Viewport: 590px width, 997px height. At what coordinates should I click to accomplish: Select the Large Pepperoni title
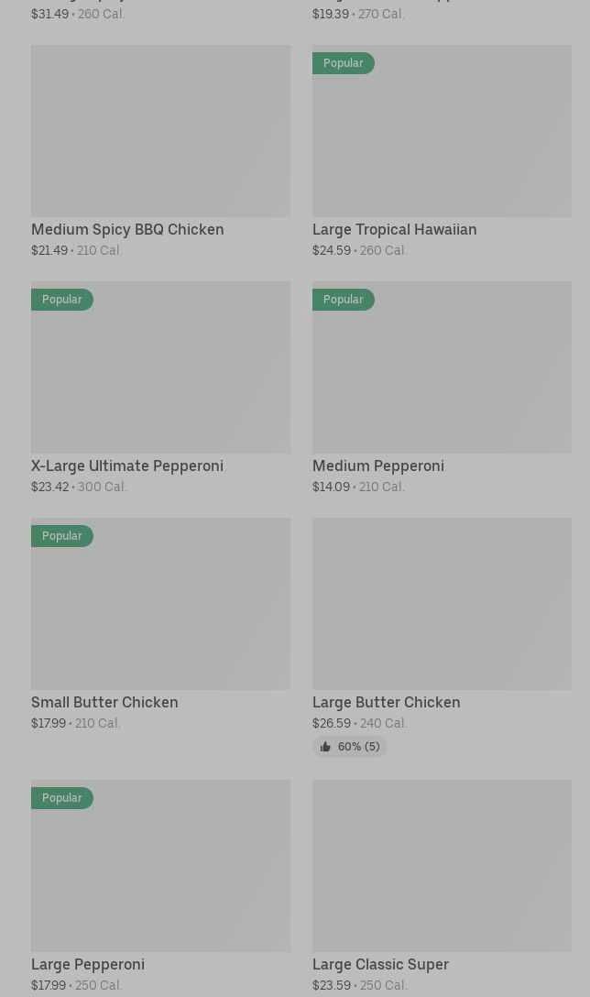coord(88,964)
